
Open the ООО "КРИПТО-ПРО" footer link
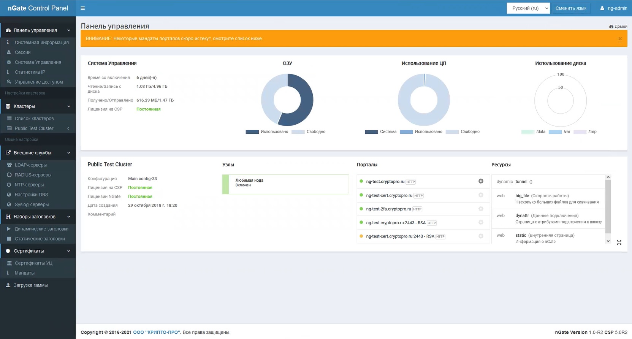[157, 332]
